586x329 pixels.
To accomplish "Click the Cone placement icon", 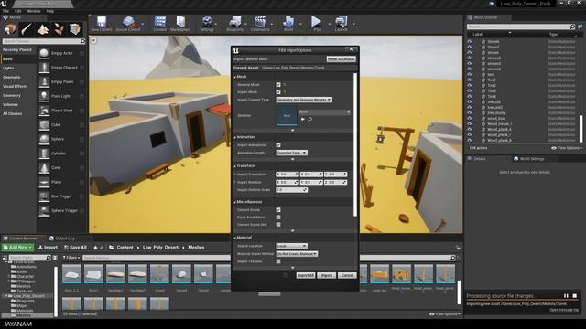I will point(44,168).
